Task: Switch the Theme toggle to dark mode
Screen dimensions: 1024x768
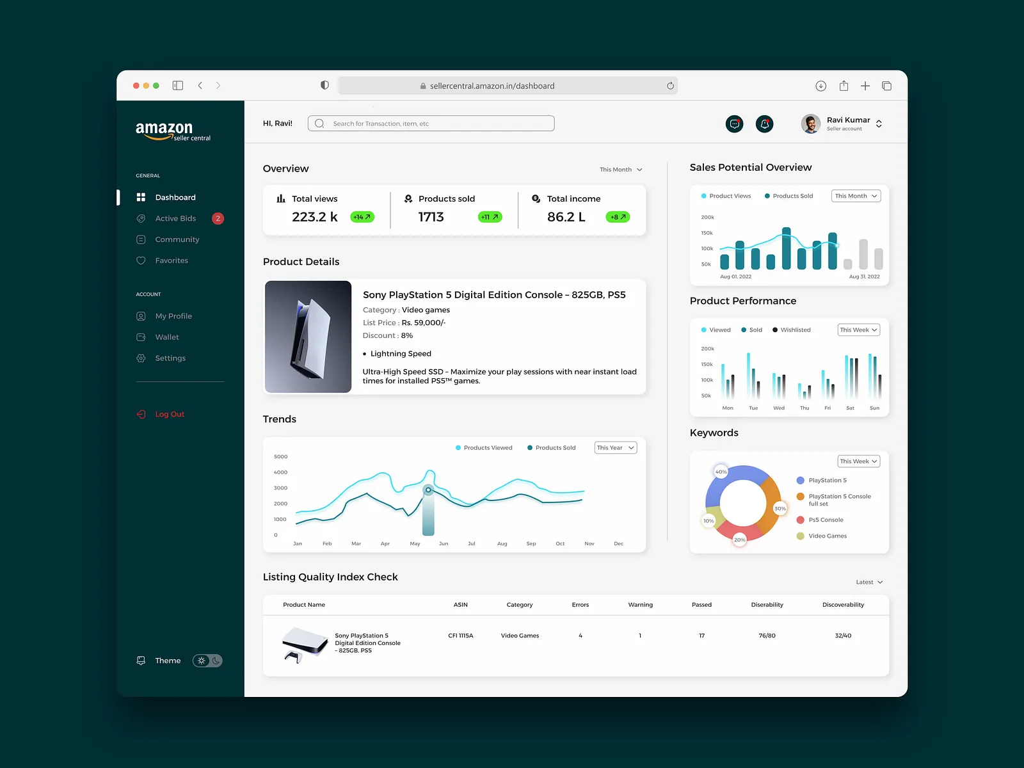Action: [216, 660]
